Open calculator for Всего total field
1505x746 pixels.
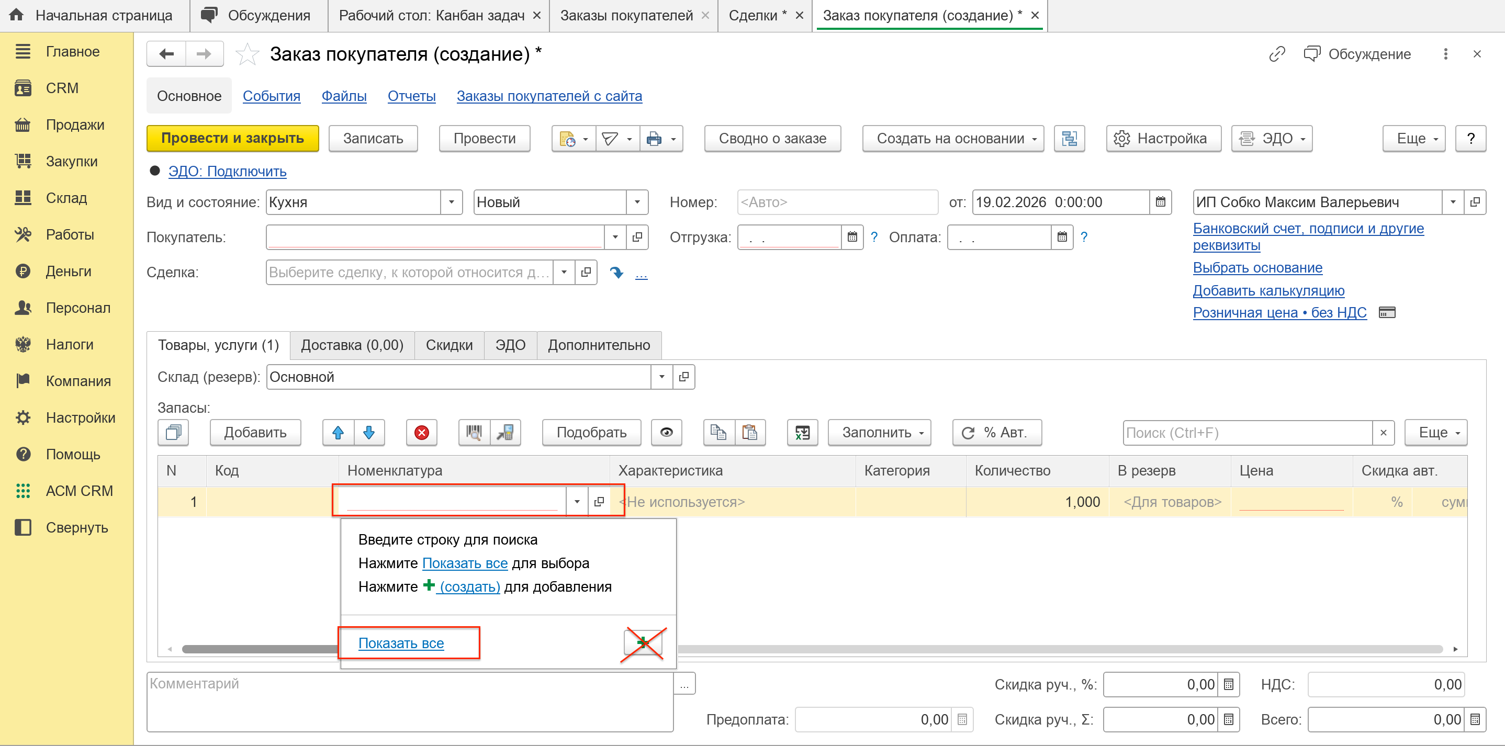pyautogui.click(x=1475, y=719)
